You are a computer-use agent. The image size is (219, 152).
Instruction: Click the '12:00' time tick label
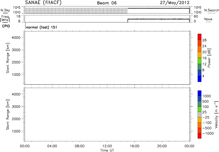point(107,146)
